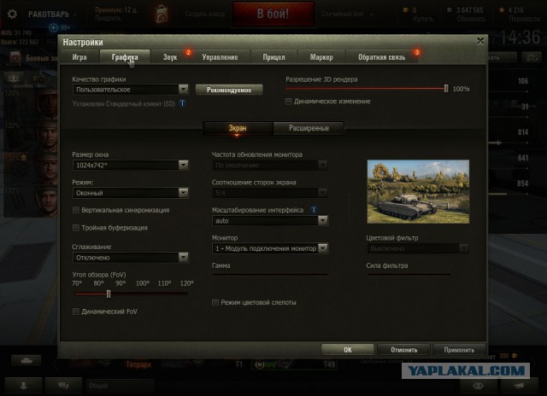Select the Экран sub-tab
Image resolution: width=547 pixels, height=396 pixels.
[x=238, y=128]
